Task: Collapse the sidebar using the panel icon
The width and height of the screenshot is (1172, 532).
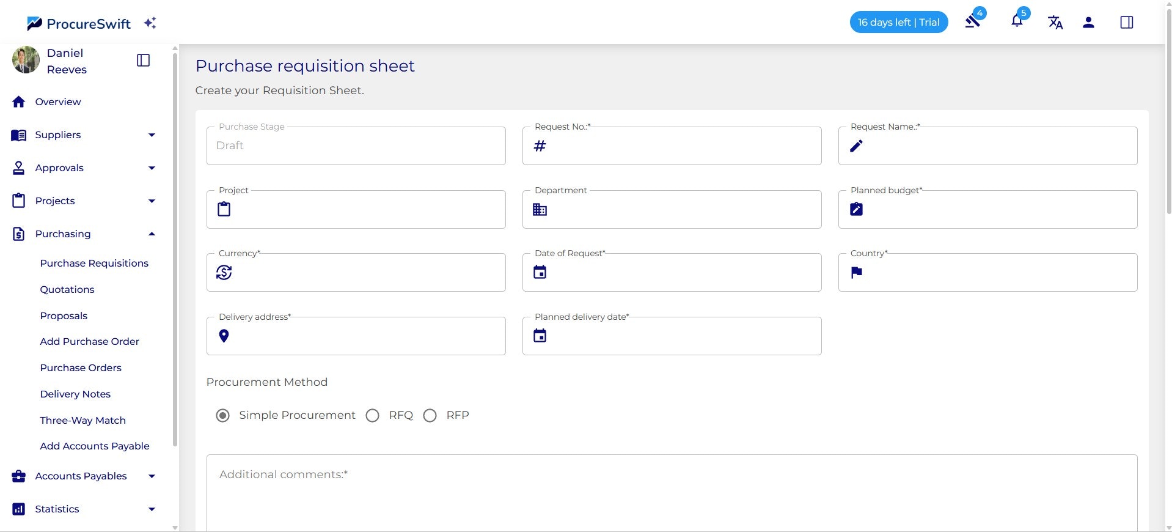Action: coord(144,60)
